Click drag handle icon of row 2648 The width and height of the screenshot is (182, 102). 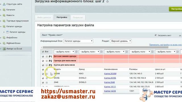(47, 82)
